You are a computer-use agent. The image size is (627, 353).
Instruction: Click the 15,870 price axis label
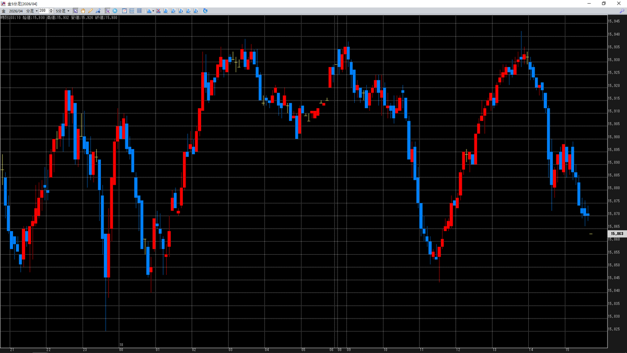(614, 214)
